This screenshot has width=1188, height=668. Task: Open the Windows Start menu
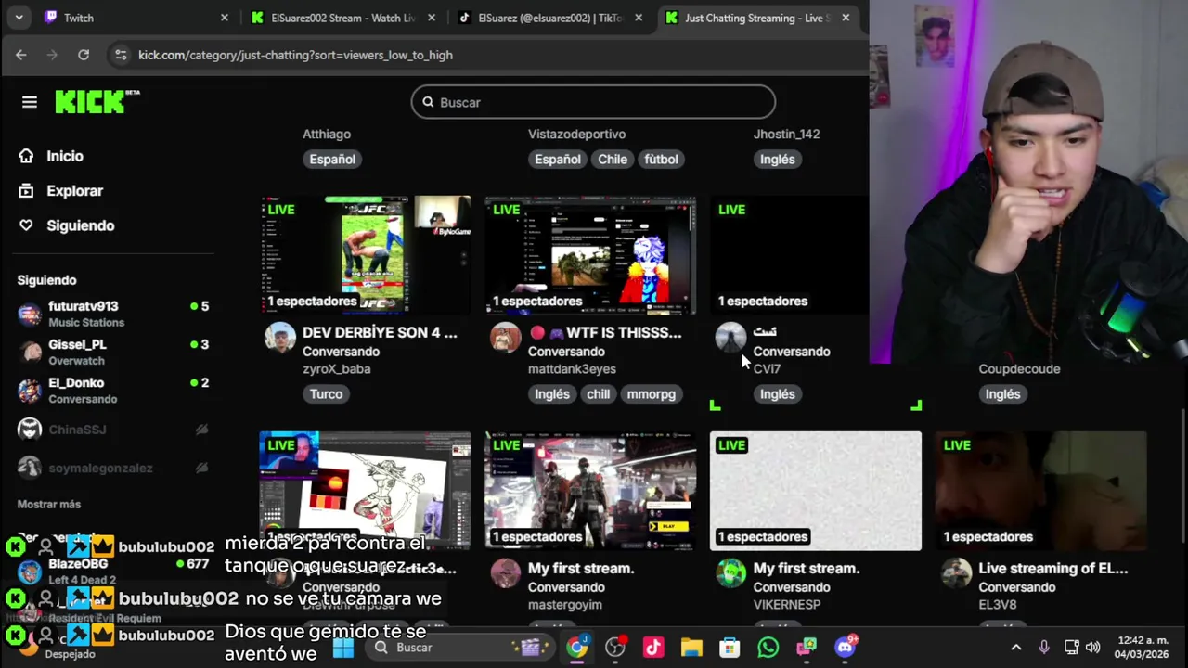[x=343, y=648]
